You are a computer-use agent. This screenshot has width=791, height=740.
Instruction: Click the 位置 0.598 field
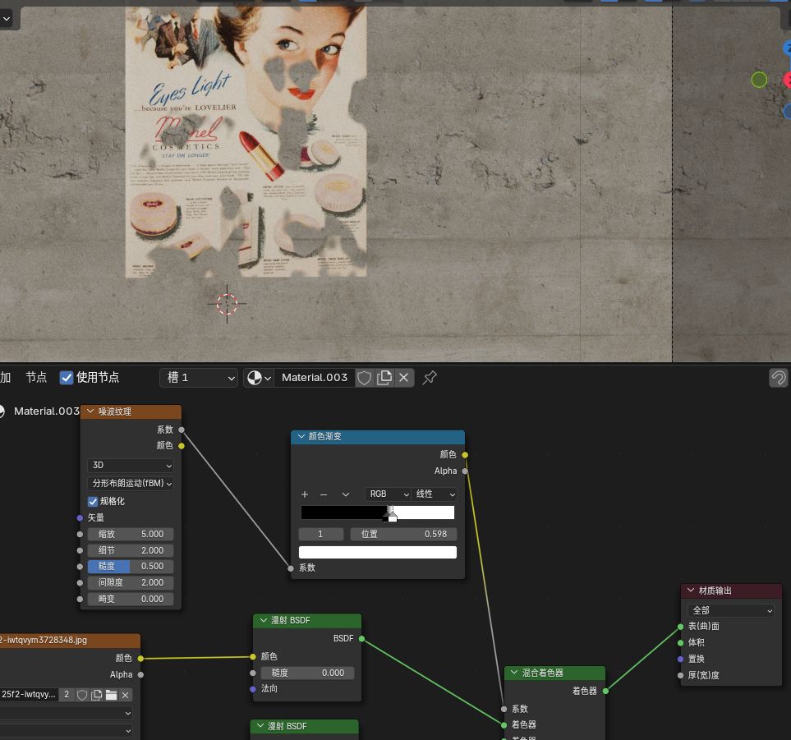(403, 534)
